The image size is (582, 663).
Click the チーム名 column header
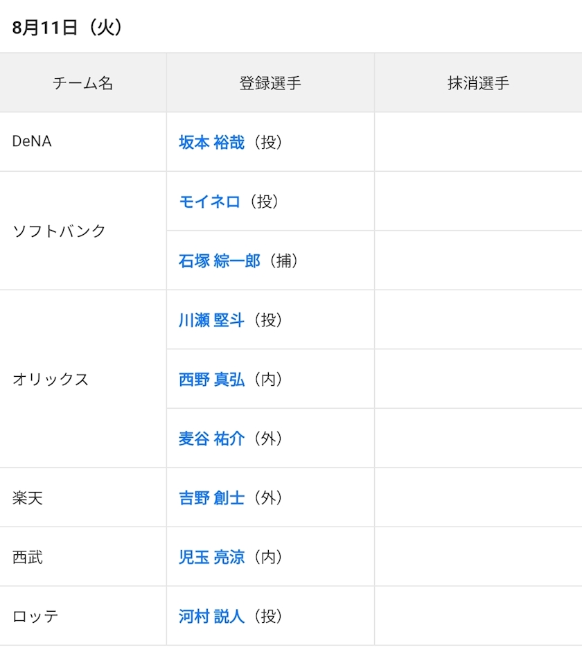[x=83, y=83]
